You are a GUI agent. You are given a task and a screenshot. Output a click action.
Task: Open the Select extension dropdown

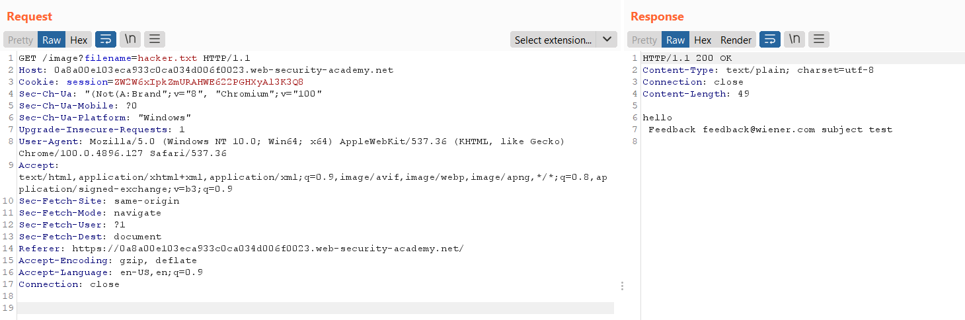pos(553,40)
